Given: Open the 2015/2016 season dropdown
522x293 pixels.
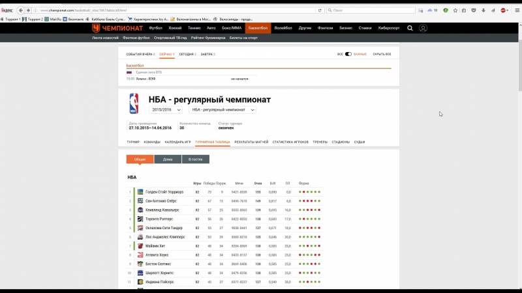Looking at the screenshot, I should 166,109.
